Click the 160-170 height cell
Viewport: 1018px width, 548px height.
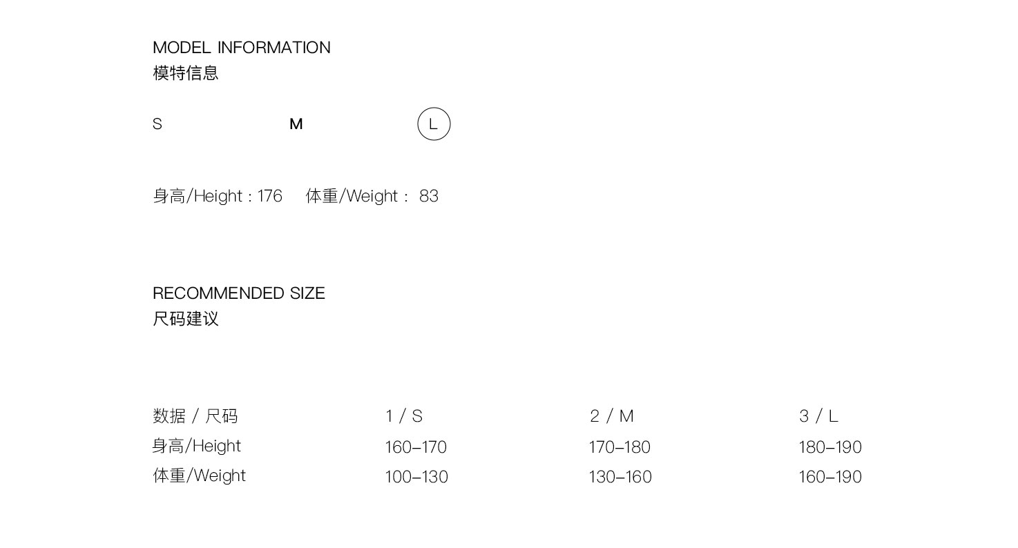coord(416,447)
